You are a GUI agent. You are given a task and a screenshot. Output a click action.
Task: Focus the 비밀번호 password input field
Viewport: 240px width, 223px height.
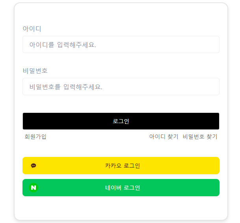(121, 87)
